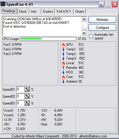Click the Temp2 blue down arrow icon
The image size is (119, 139).
click(63, 54)
